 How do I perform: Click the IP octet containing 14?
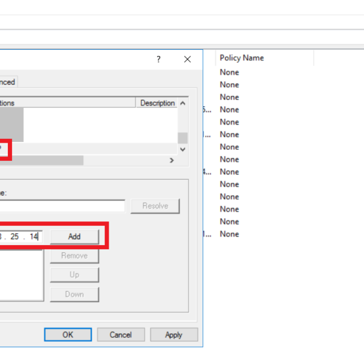coord(33,237)
